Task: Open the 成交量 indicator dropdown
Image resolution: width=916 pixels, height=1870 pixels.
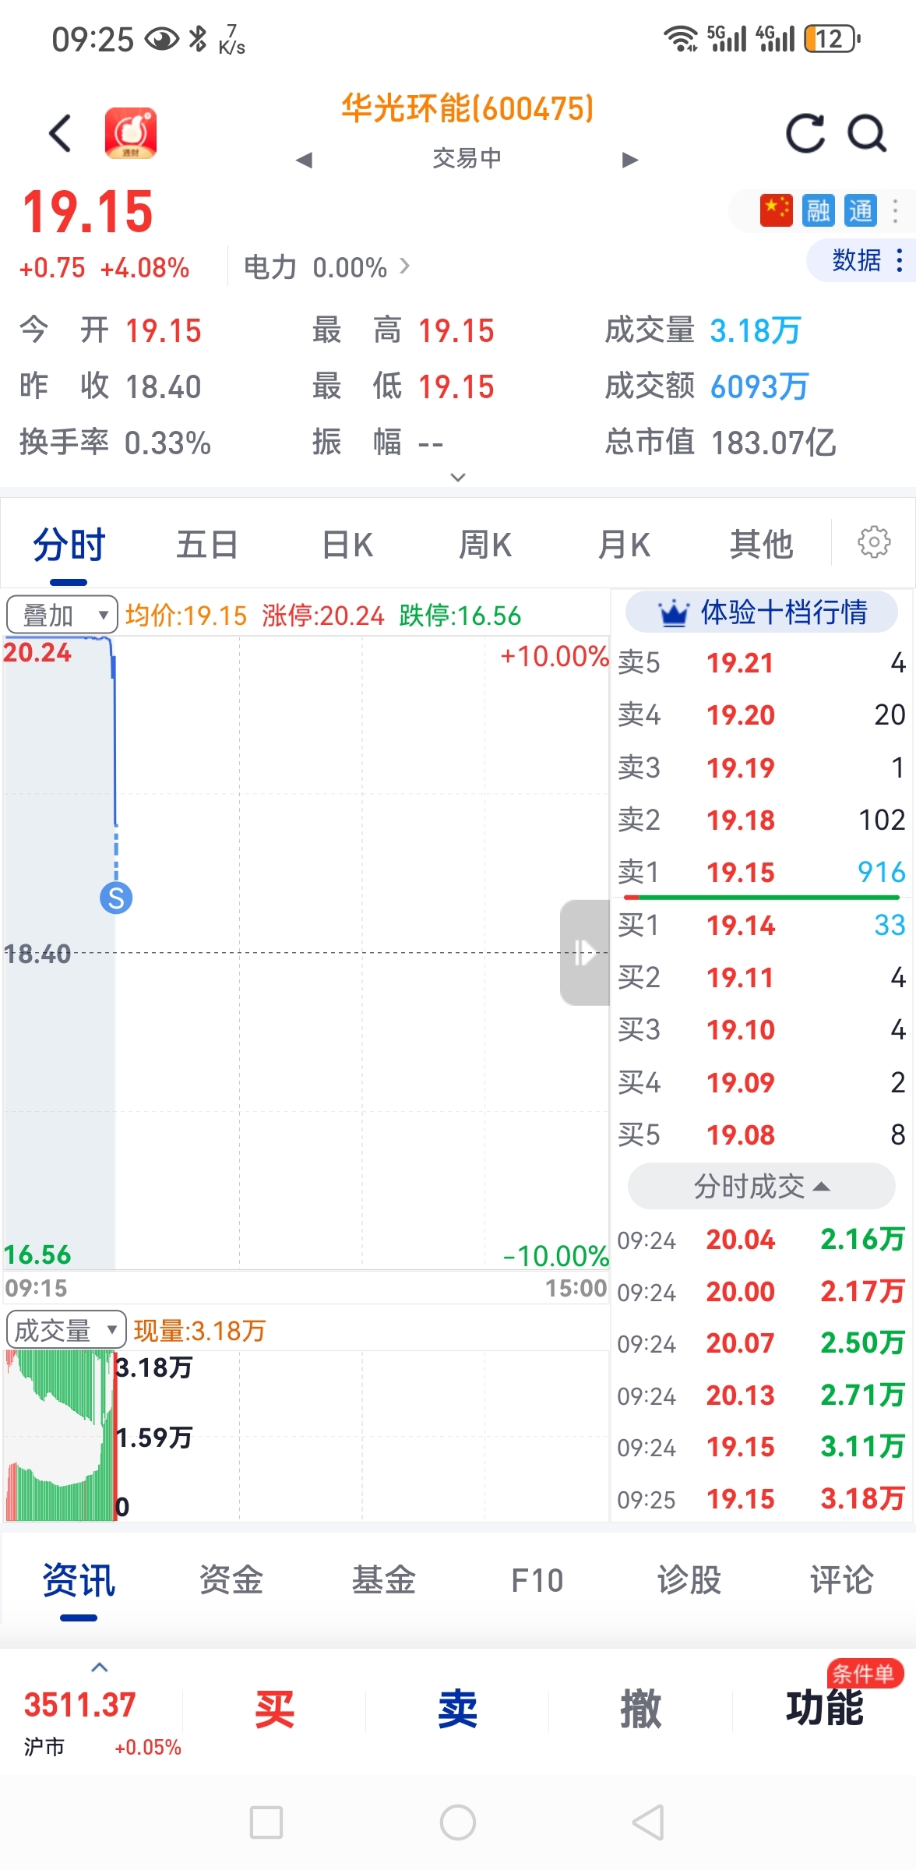Action: pyautogui.click(x=66, y=1330)
